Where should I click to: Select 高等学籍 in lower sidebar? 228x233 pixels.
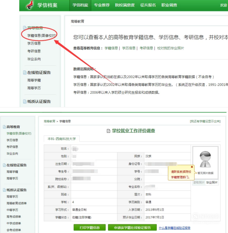click(x=12, y=172)
